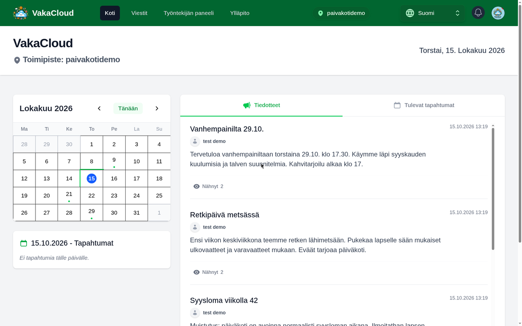Screen dimensions: 522x326
Task: Open Työntekijän paneeli in the navigation
Action: point(189,13)
